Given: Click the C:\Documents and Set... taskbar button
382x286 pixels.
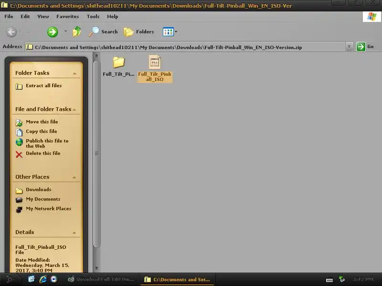Looking at the screenshot, I should coord(177,279).
